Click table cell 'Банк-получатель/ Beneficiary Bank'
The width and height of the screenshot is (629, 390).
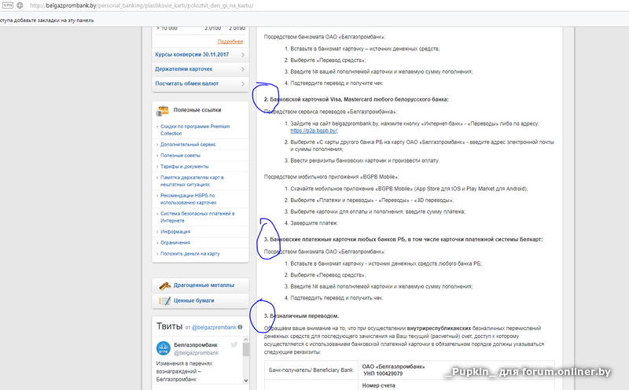(x=311, y=370)
